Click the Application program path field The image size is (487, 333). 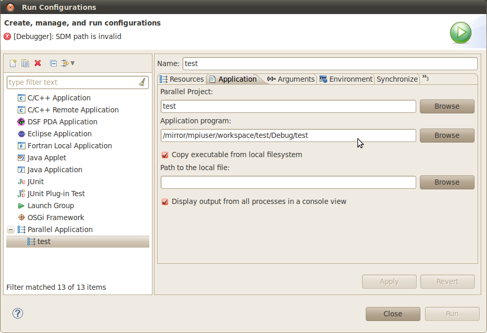[x=288, y=135]
